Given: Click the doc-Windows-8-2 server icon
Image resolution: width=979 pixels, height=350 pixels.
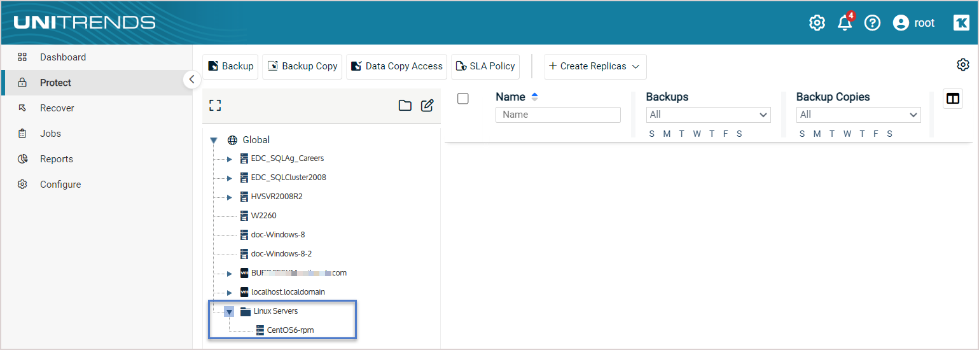Looking at the screenshot, I should [x=244, y=254].
